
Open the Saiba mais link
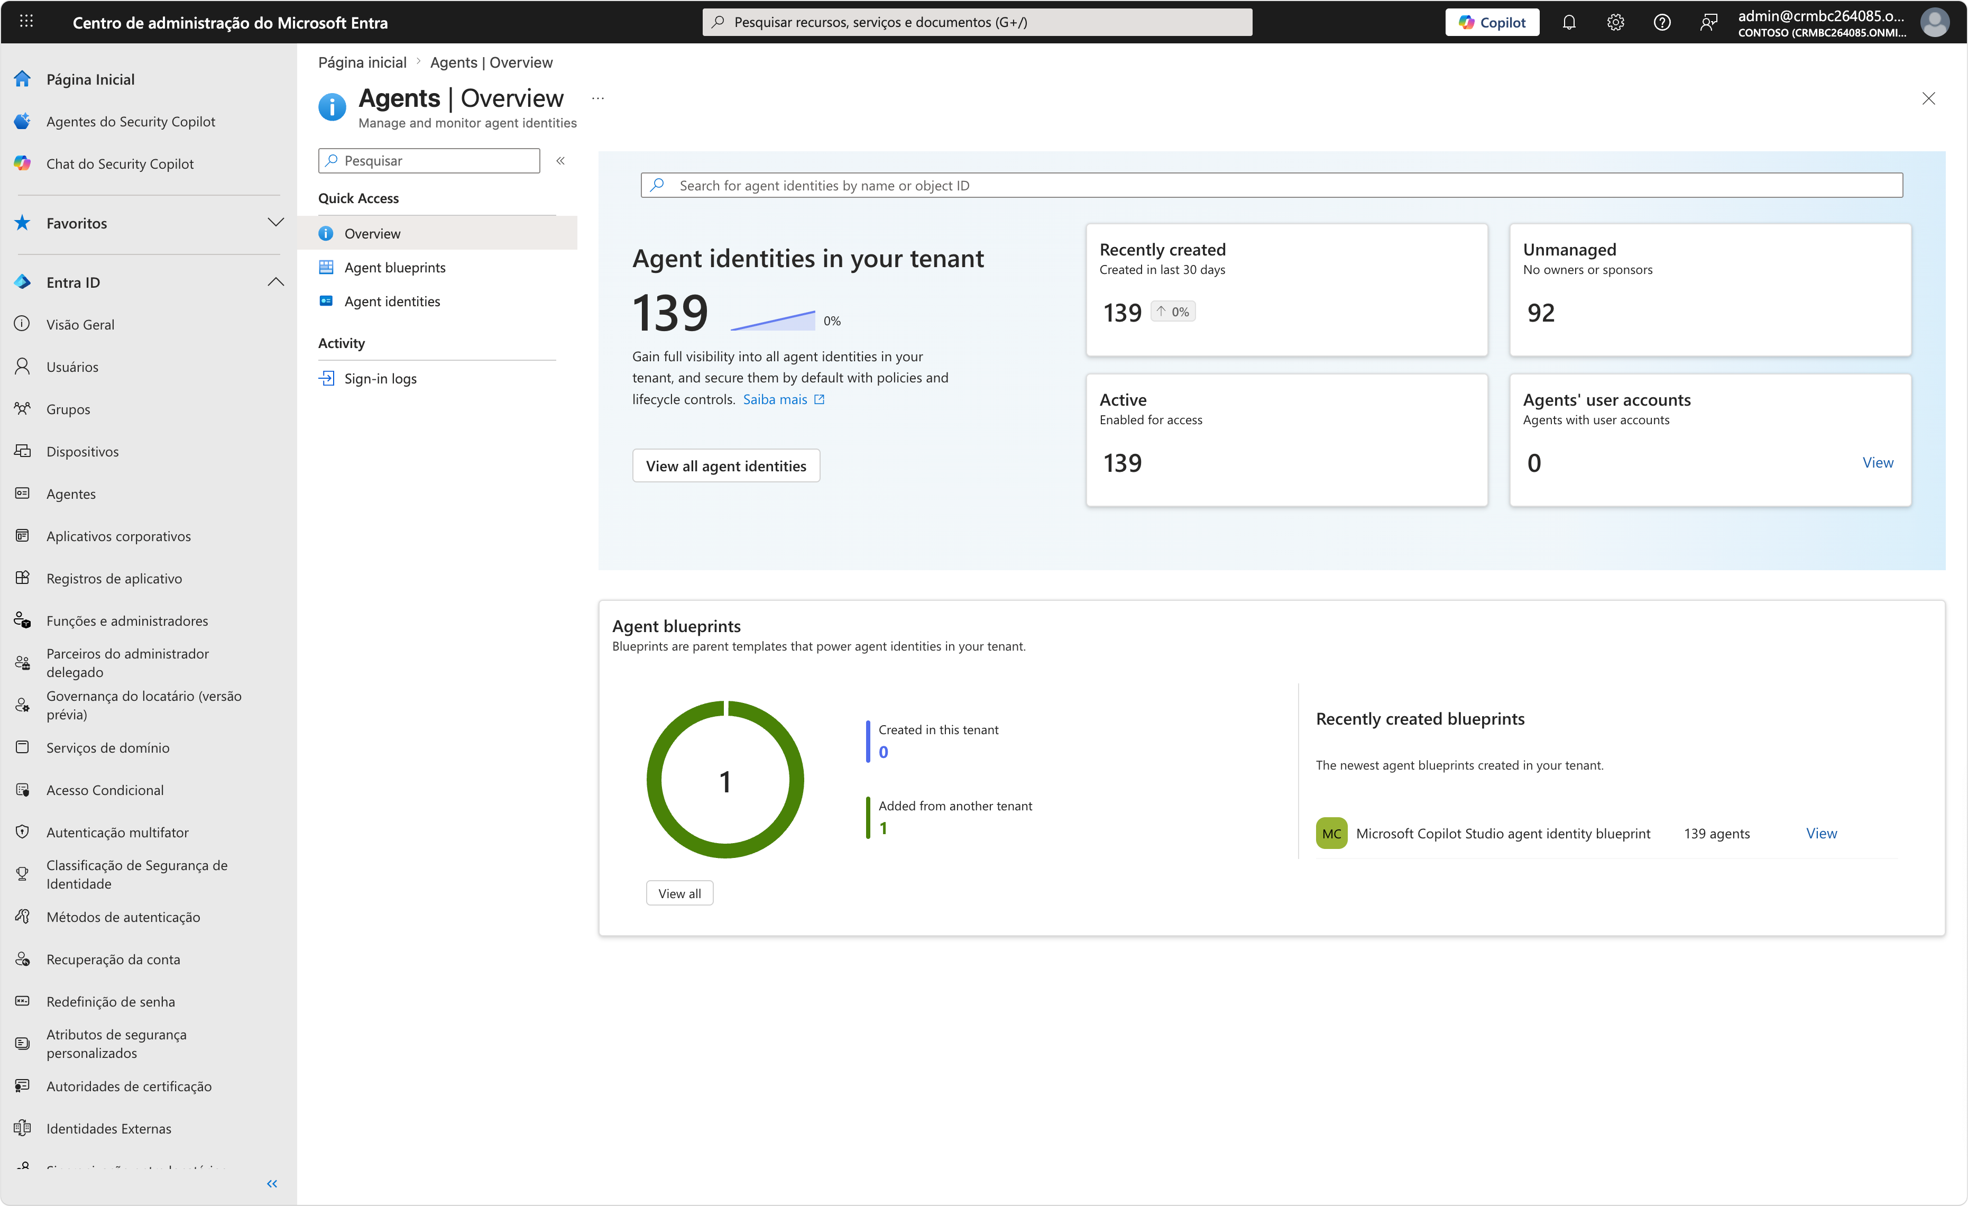(x=784, y=399)
